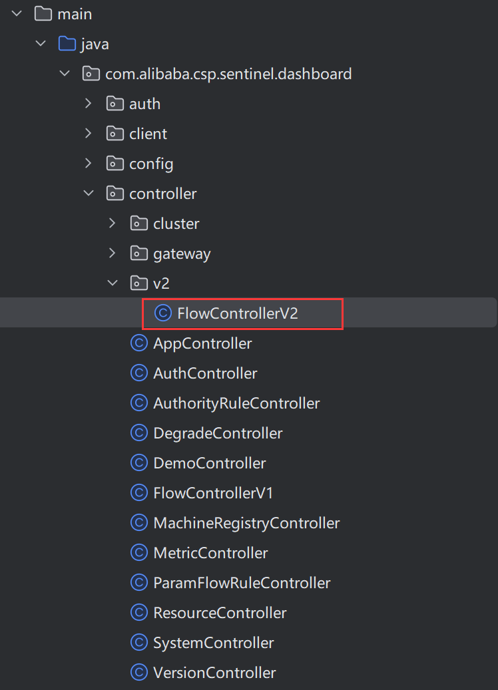Click the AppController class icon
Screen dimensions: 498x690
[139, 343]
